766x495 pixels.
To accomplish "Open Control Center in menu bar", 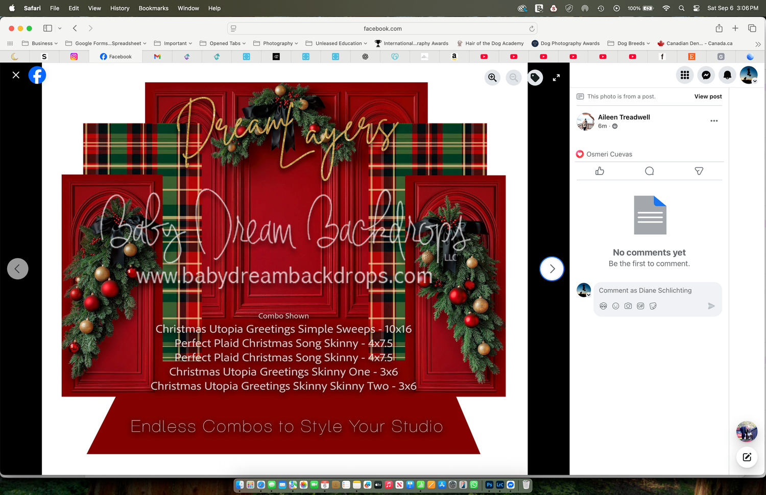I will (696, 8).
